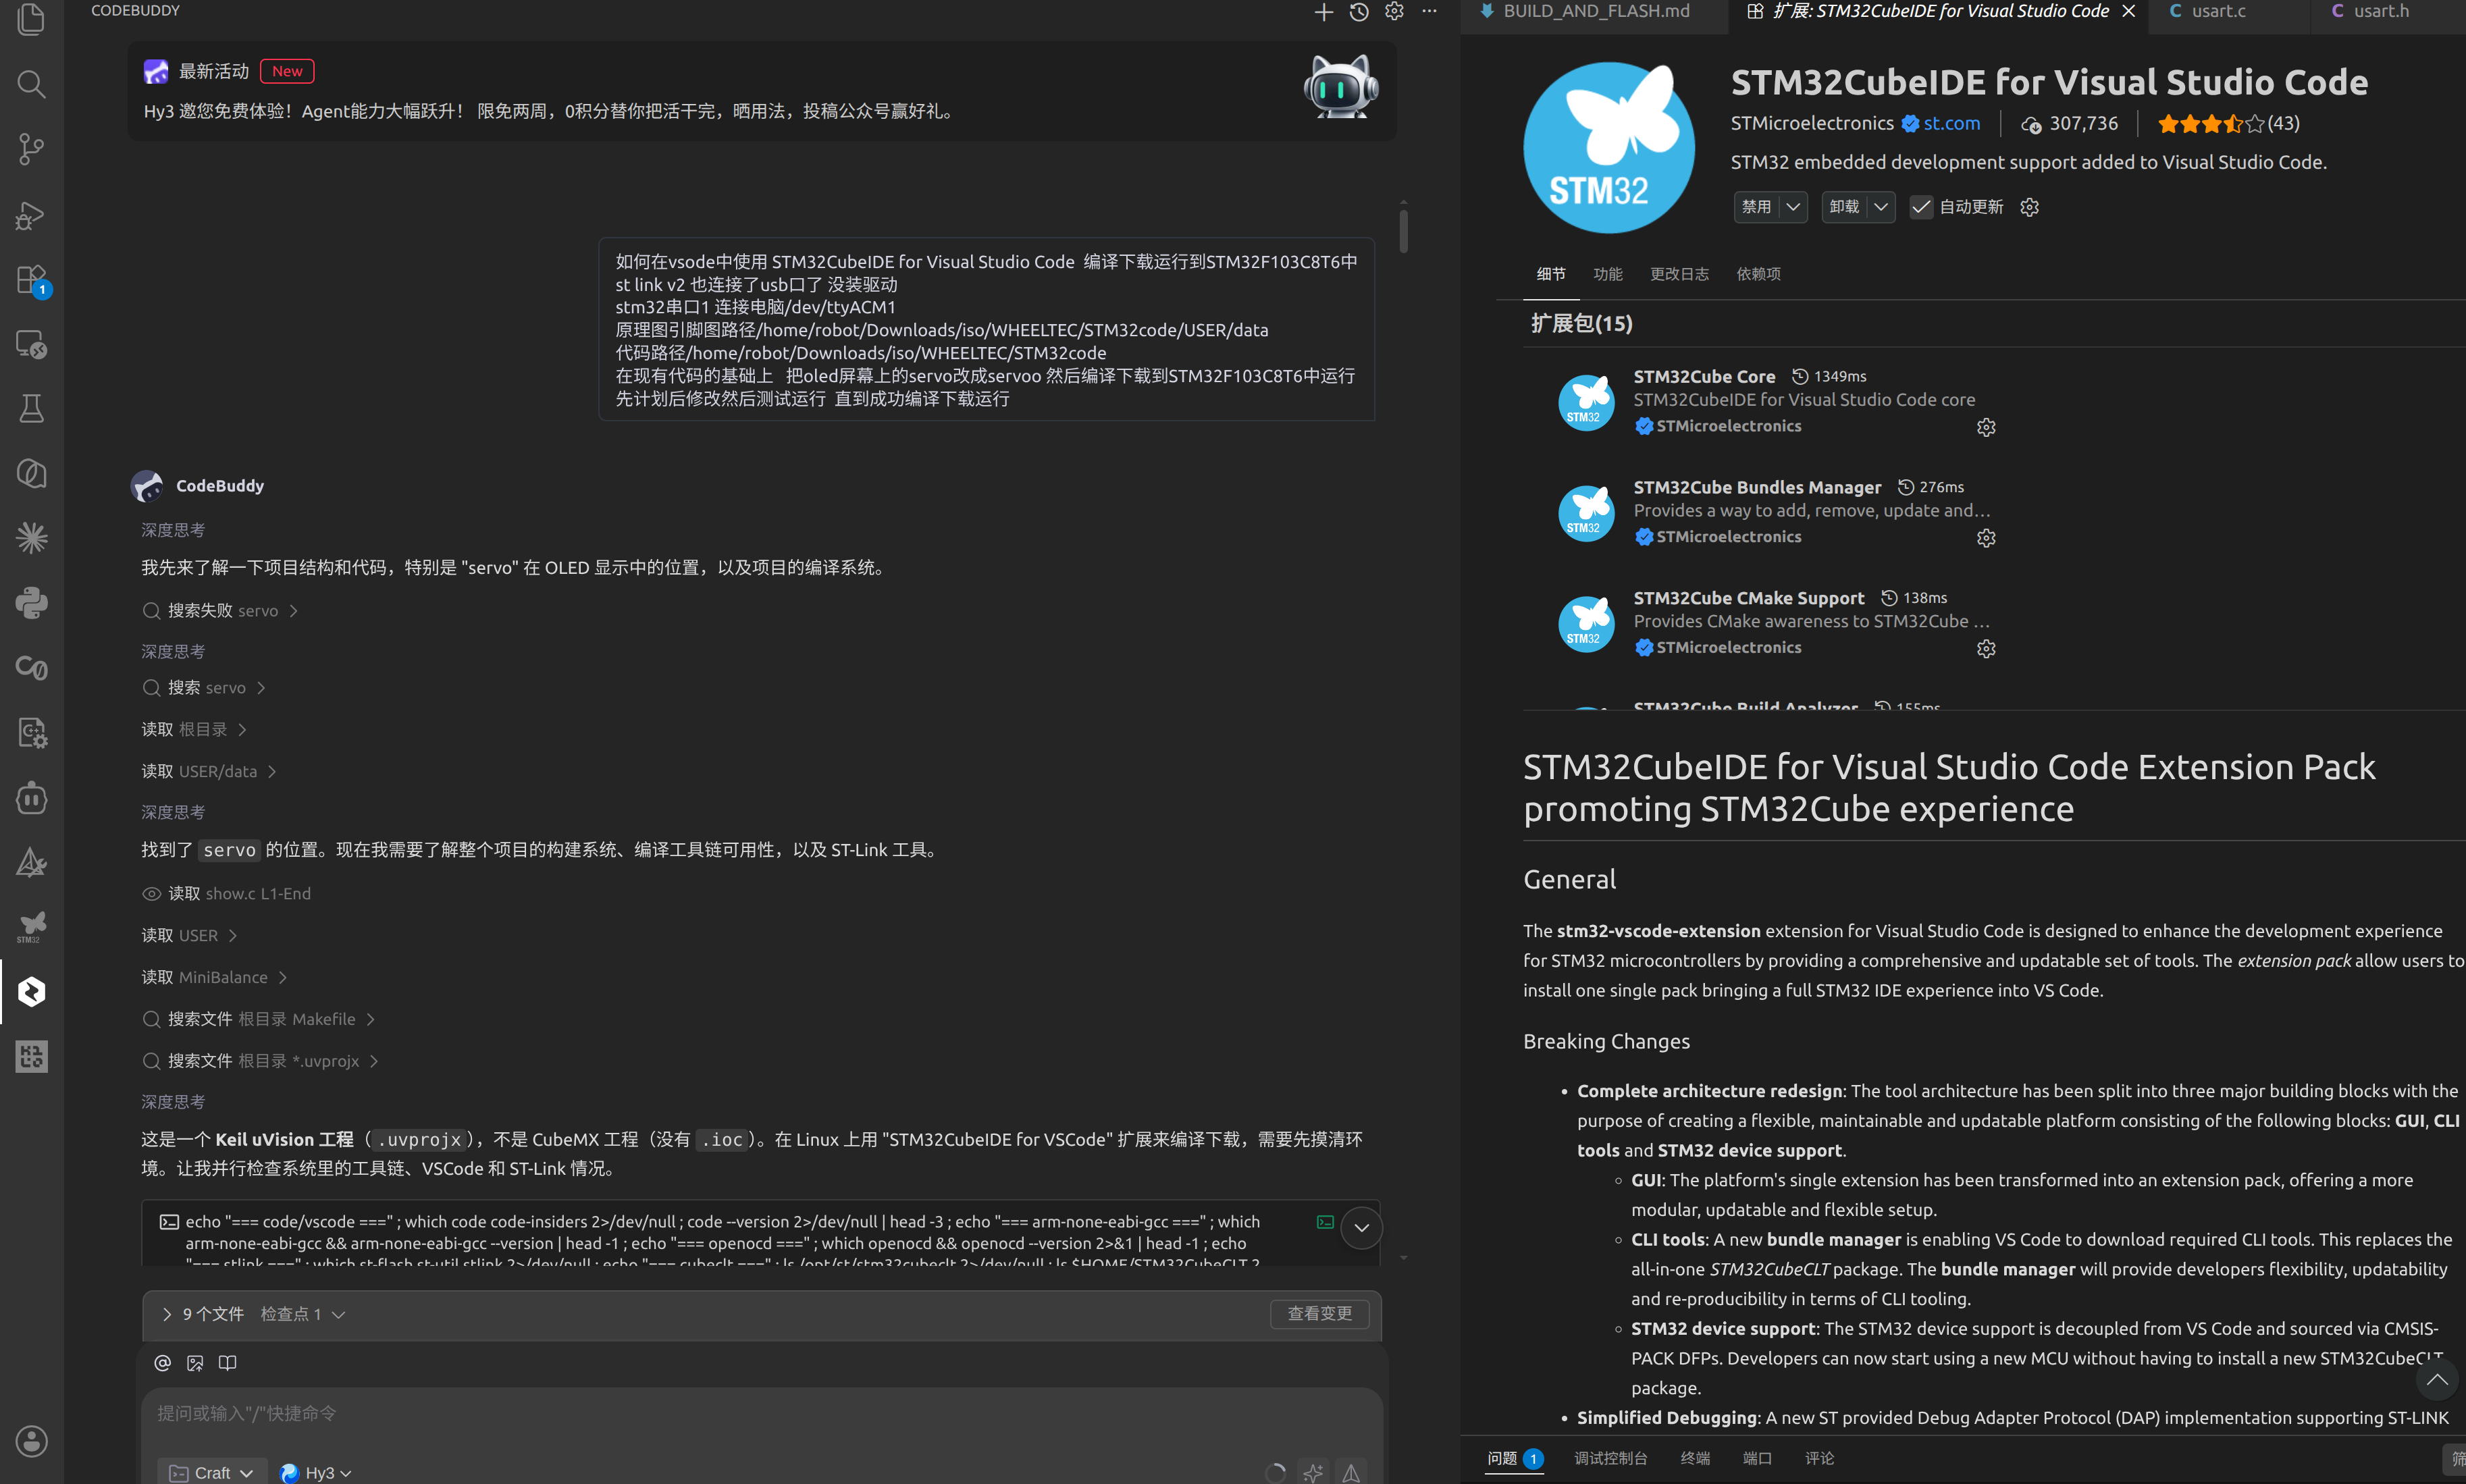2466x1484 pixels.
Task: Click the @ mention icon above the chat input
Action: point(163,1363)
